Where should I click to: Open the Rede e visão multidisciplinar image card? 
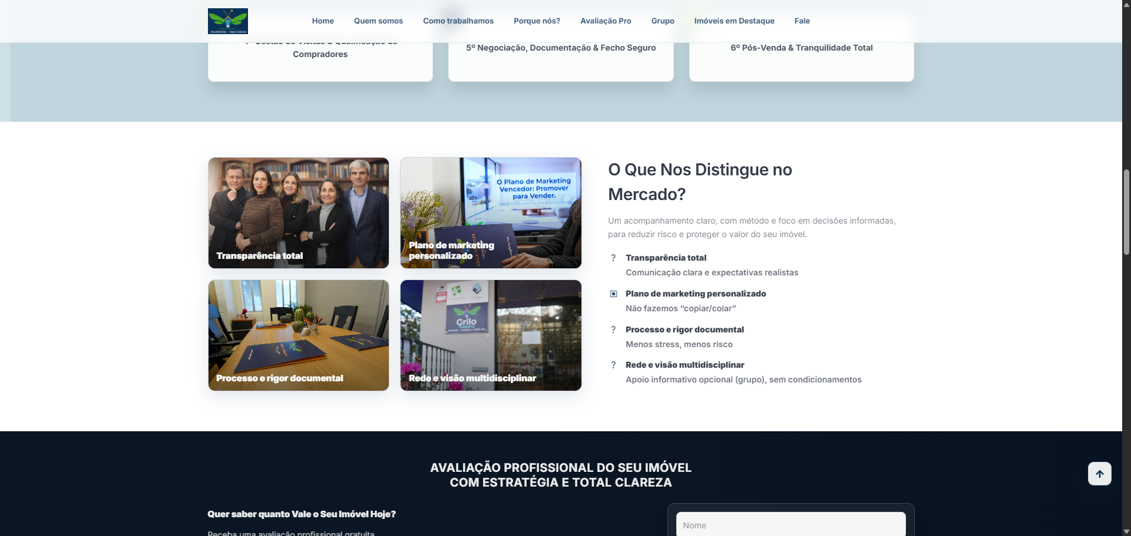(x=491, y=335)
